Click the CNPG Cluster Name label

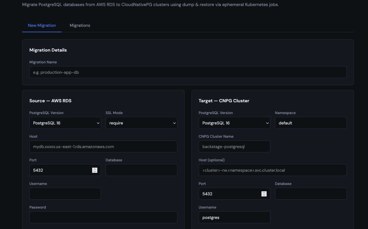[x=216, y=137]
